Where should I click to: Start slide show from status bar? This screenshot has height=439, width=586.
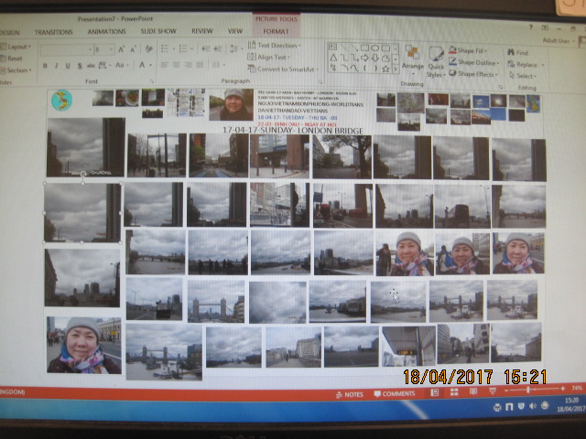(x=493, y=391)
